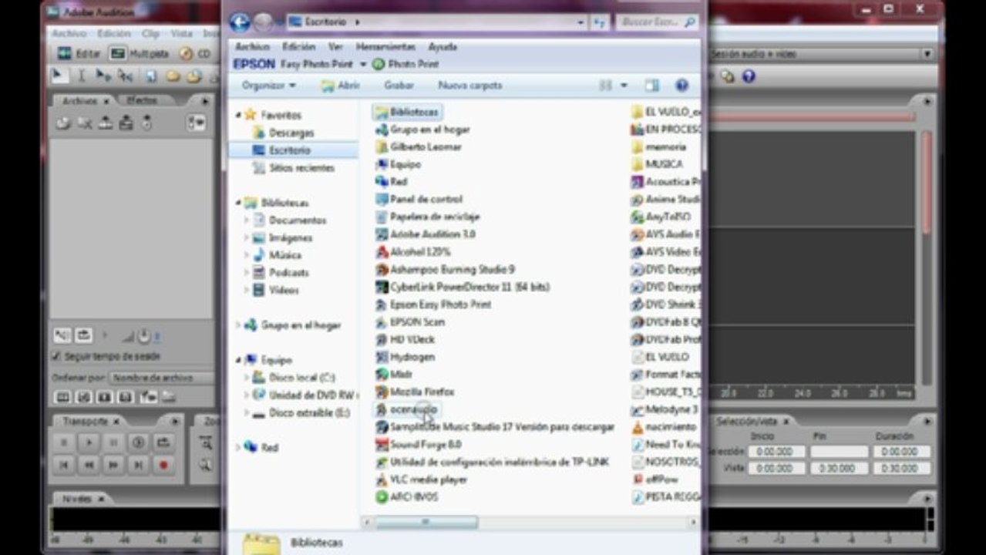This screenshot has width=986, height=555.
Task: Click the Audition help icon in toolbar
Action: pyautogui.click(x=748, y=76)
